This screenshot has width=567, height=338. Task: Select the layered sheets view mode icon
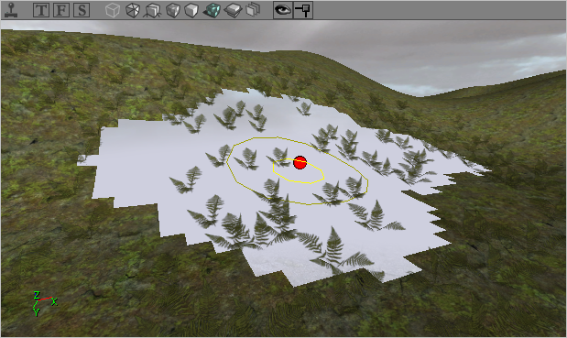(x=253, y=10)
